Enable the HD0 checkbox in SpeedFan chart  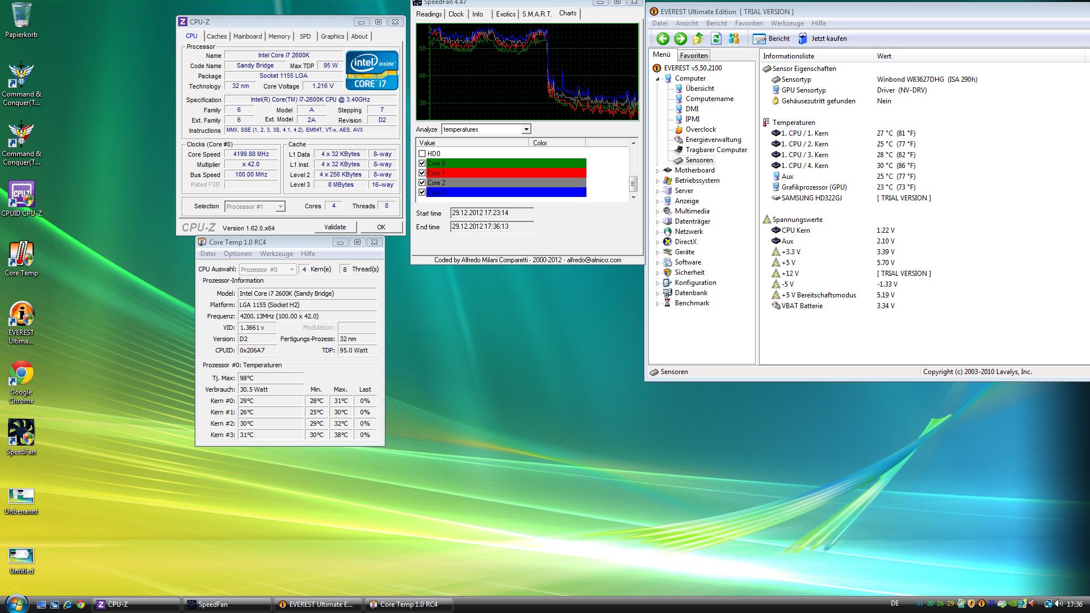[x=422, y=154]
